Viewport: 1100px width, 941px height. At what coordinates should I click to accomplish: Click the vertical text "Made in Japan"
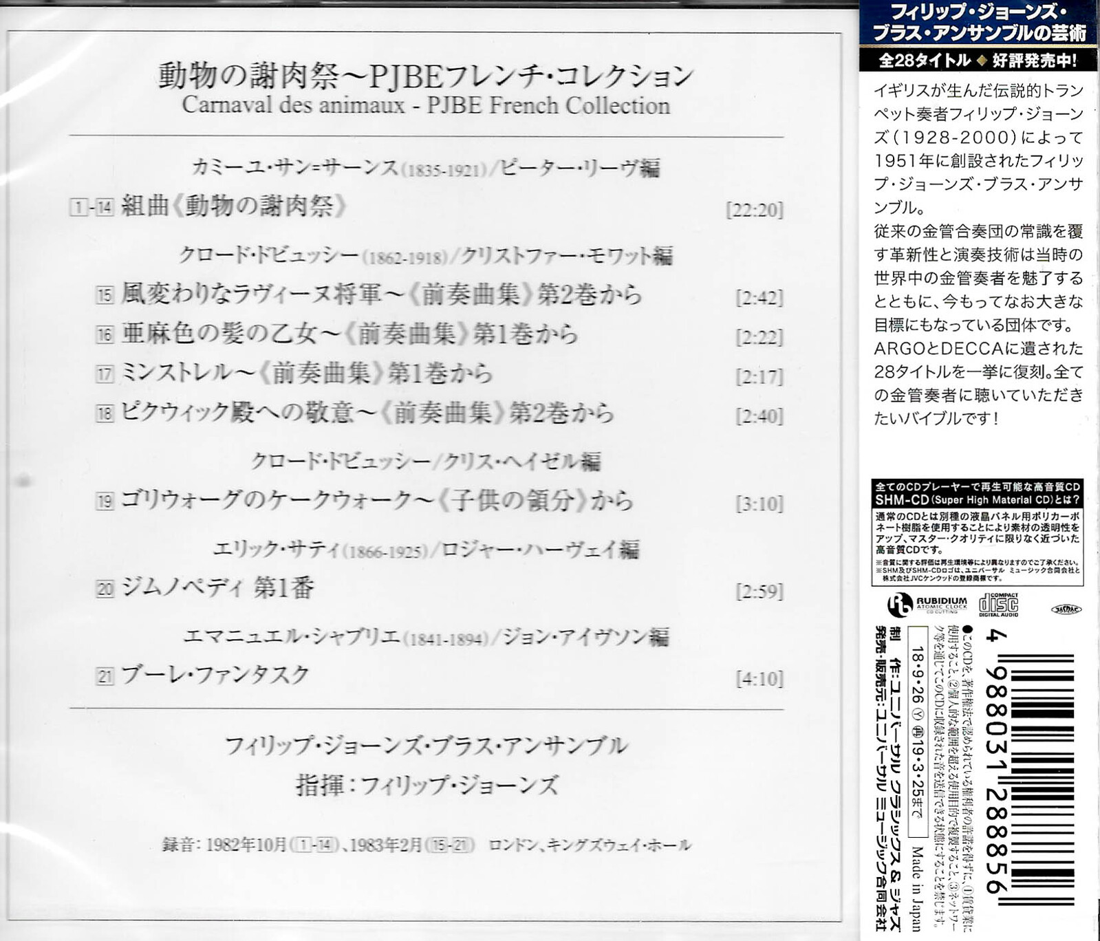click(917, 889)
